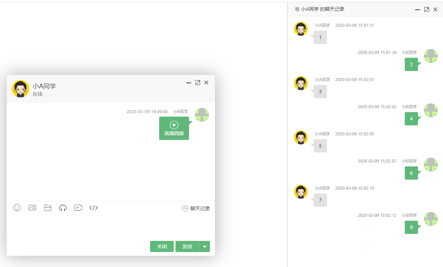The height and width of the screenshot is (267, 443).
Task: Click green message bubble "4" in history
Action: [411, 119]
